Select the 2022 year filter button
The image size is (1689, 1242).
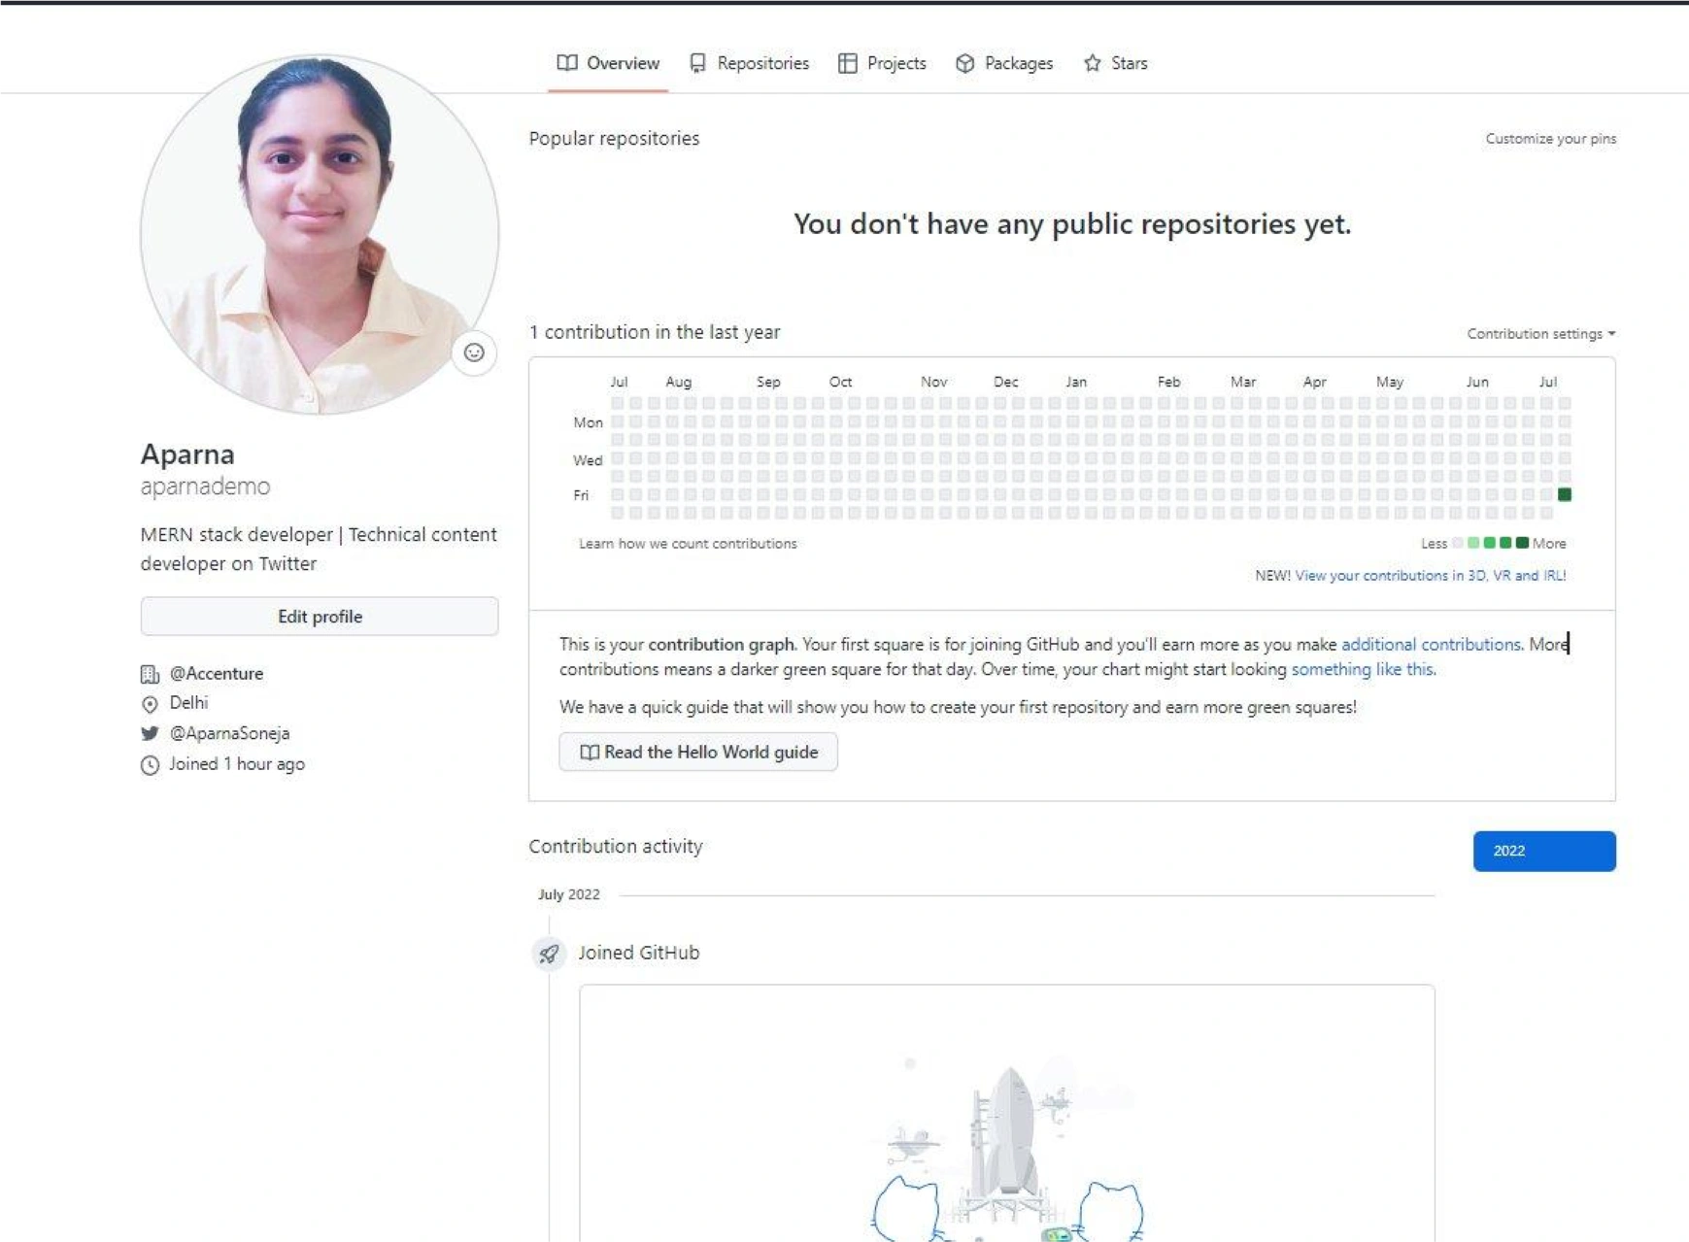(1543, 851)
